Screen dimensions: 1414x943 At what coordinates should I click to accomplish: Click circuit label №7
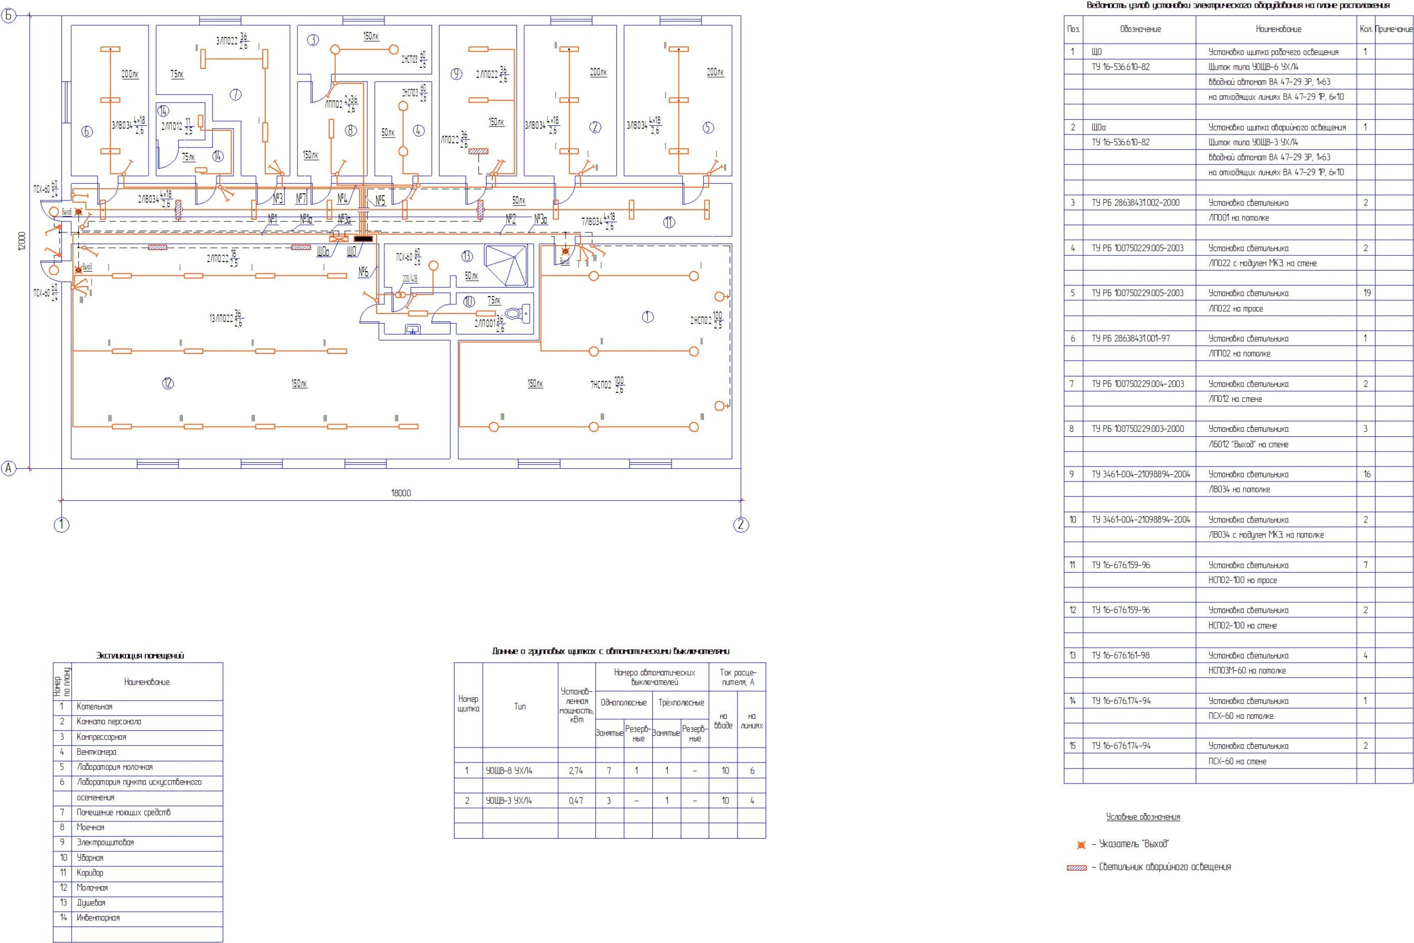tap(302, 198)
